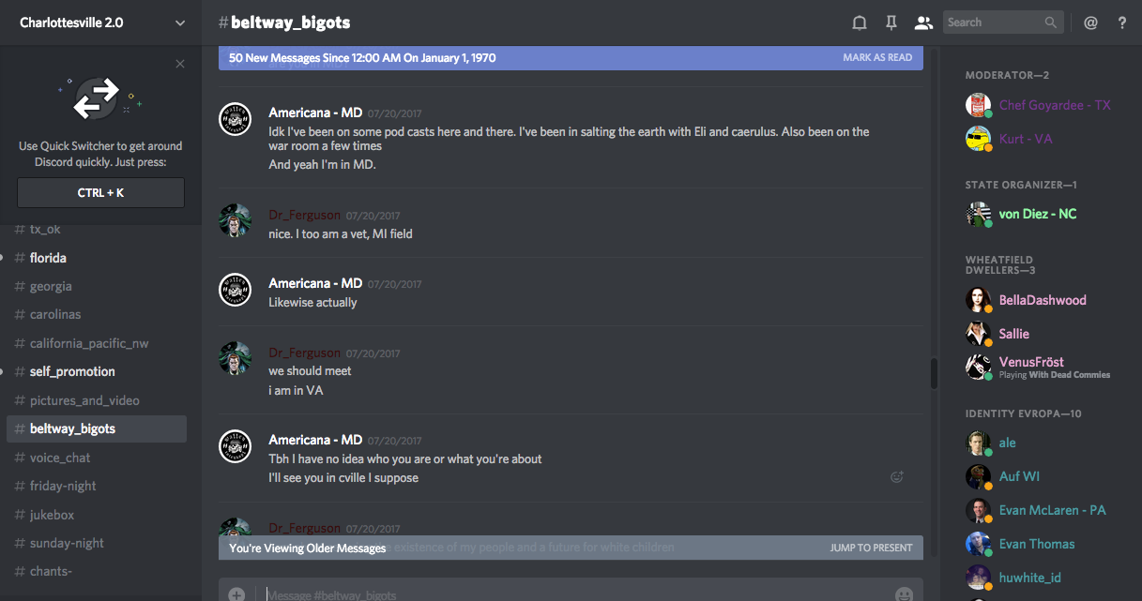Close the Quick Switcher tip
Viewport: 1142px width, 601px height.
tap(180, 64)
